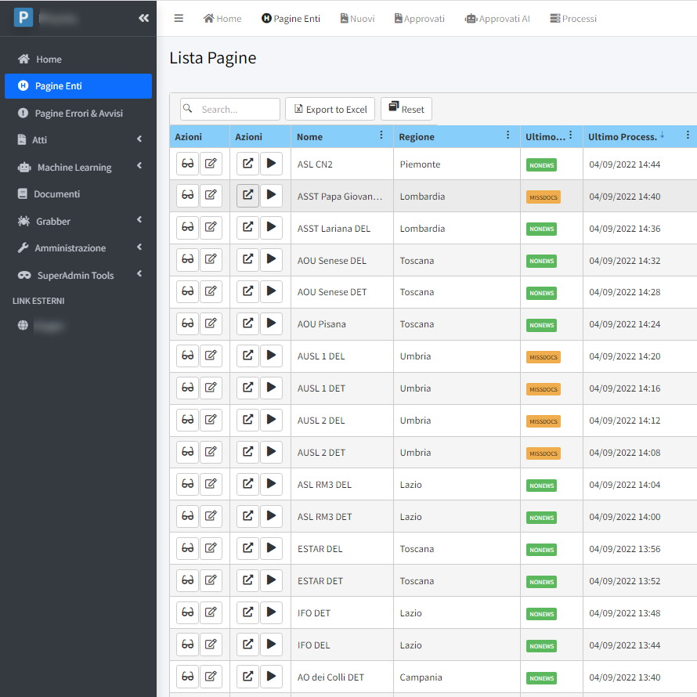Open edit icon for ASL RM3 DEL row
Viewport: 697px width, 697px height.
pyautogui.click(x=211, y=484)
